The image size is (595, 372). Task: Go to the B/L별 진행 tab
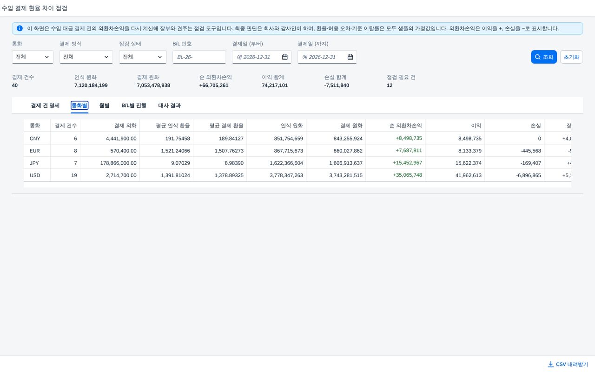(134, 106)
